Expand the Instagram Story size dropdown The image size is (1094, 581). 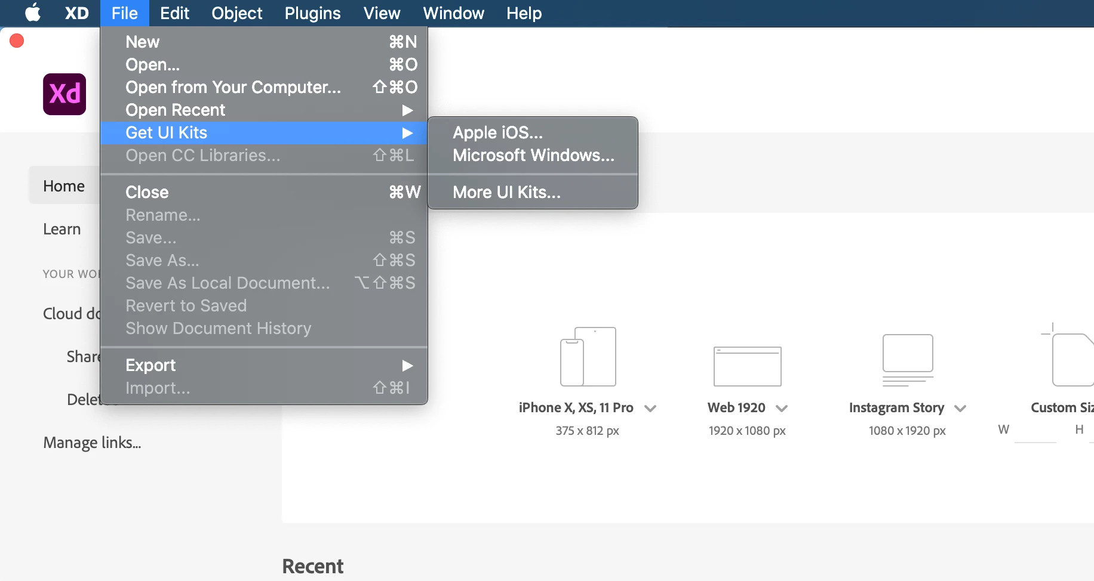pos(960,409)
